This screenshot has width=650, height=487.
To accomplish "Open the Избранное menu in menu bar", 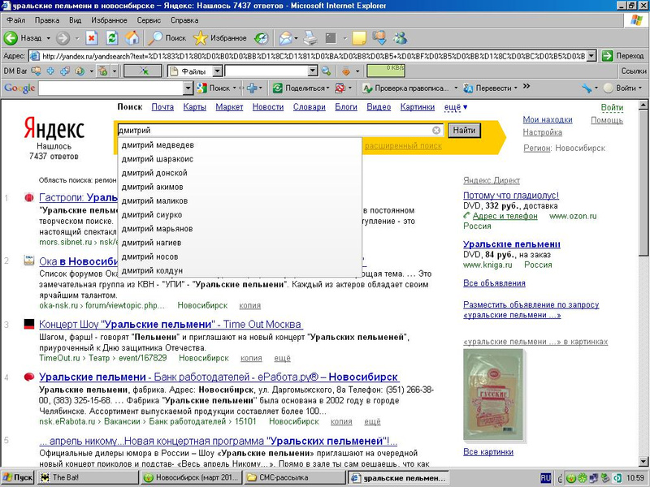I will [108, 19].
